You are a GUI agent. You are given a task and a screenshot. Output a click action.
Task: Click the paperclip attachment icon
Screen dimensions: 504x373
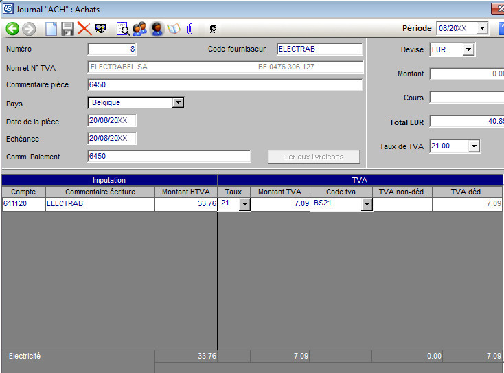click(190, 29)
